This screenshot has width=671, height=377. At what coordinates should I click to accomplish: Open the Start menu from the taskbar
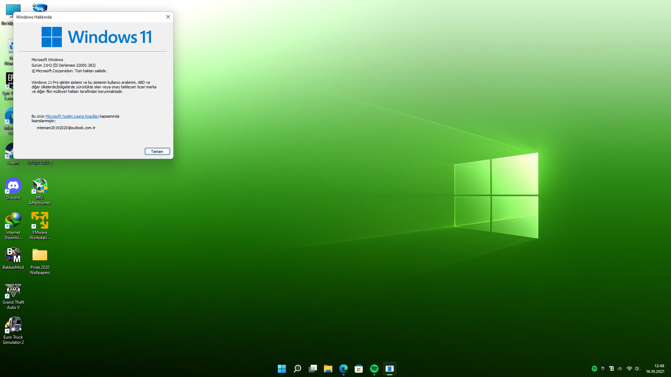click(x=282, y=369)
